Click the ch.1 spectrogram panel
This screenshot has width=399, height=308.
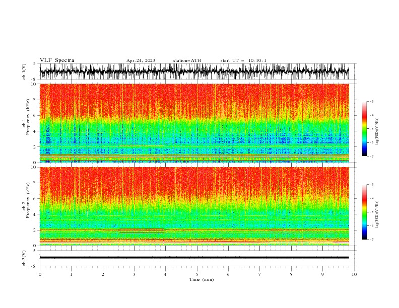click(x=194, y=123)
